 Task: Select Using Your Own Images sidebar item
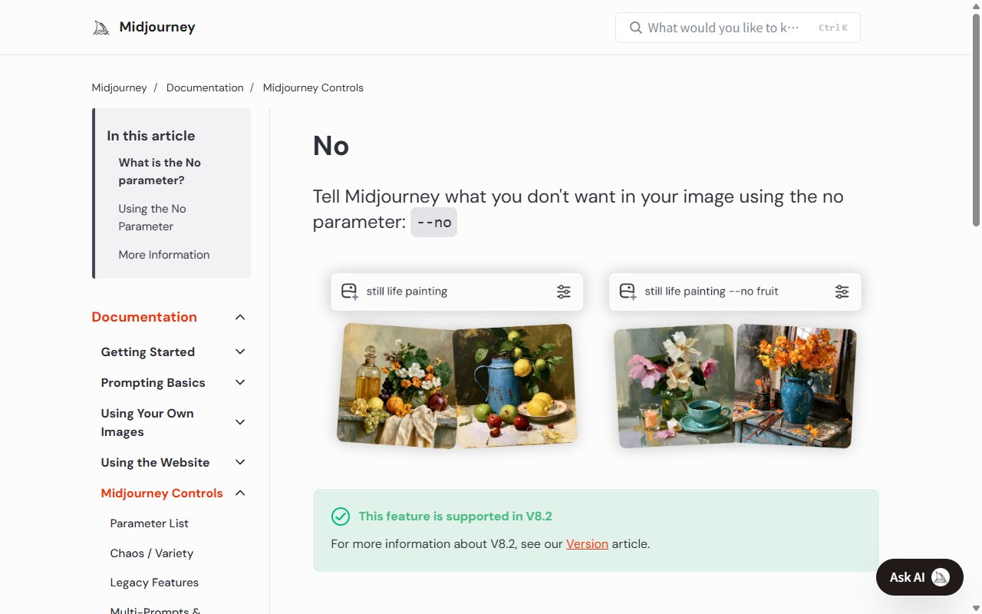coord(147,423)
